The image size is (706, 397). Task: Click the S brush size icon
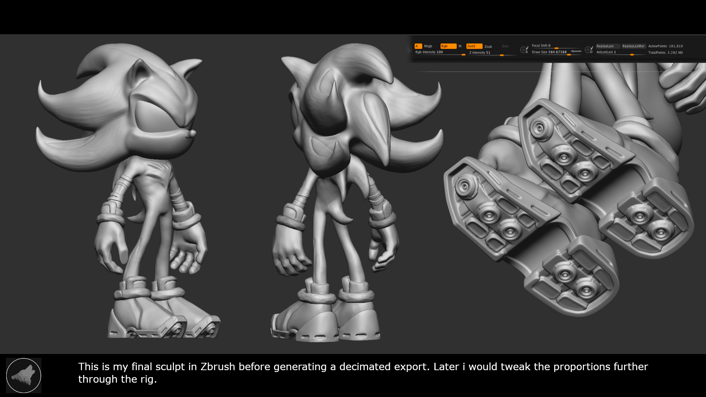525,49
